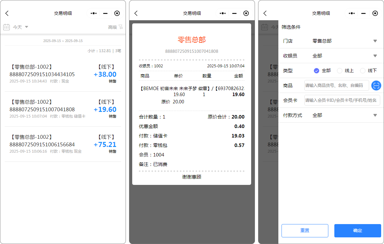The image size is (384, 244).
Task: Click the circular target icon in middle panel
Action: (246, 13)
